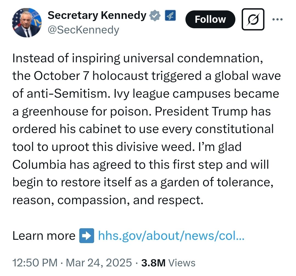
Task: Open the @SecKennedy handle link
Action: tap(83, 30)
